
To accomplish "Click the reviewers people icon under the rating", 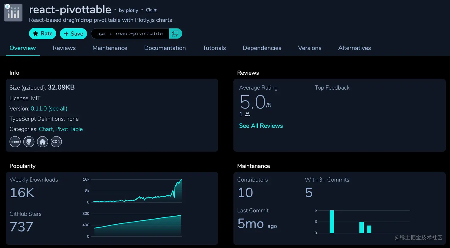I will click(x=248, y=114).
